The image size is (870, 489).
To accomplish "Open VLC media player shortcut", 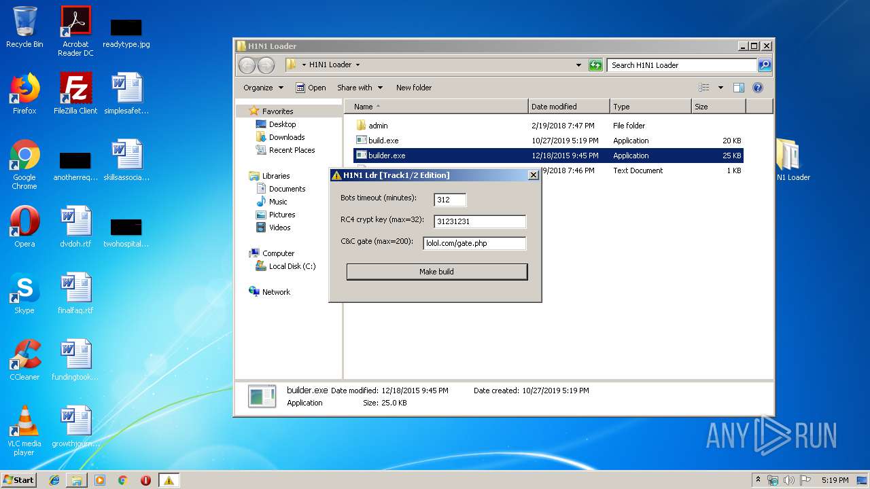I will (x=24, y=431).
